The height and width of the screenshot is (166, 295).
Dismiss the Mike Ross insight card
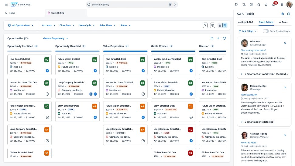(x=285, y=43)
